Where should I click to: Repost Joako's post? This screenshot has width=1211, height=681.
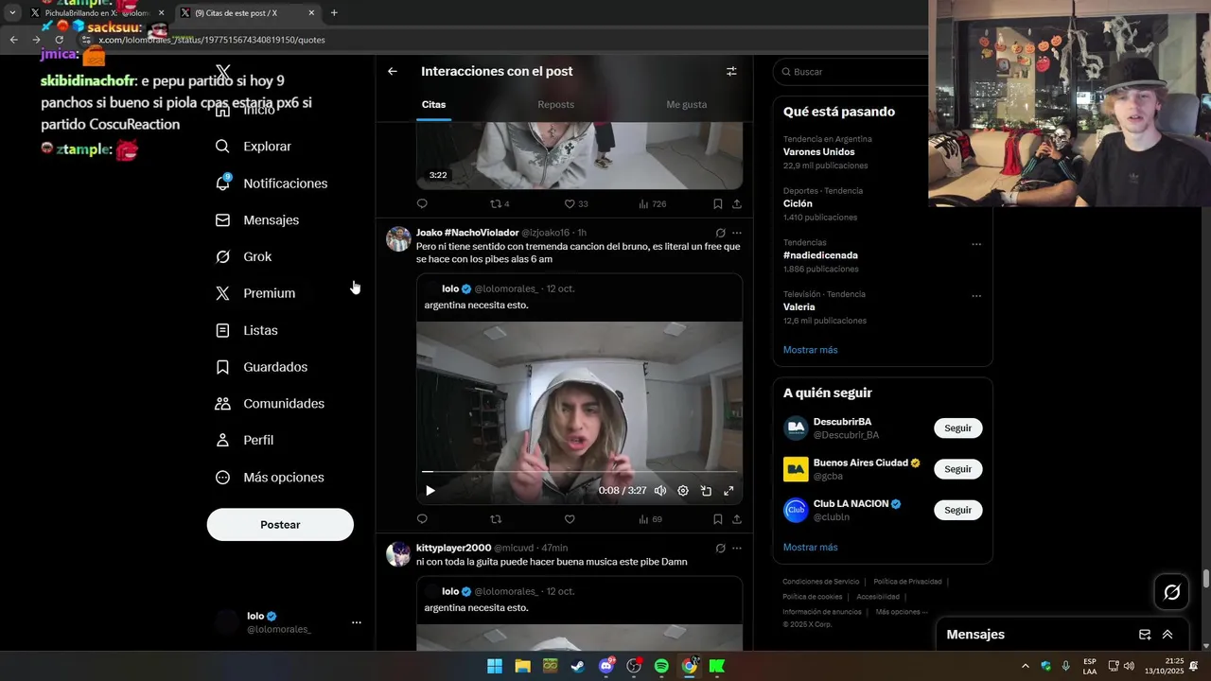tap(496, 519)
